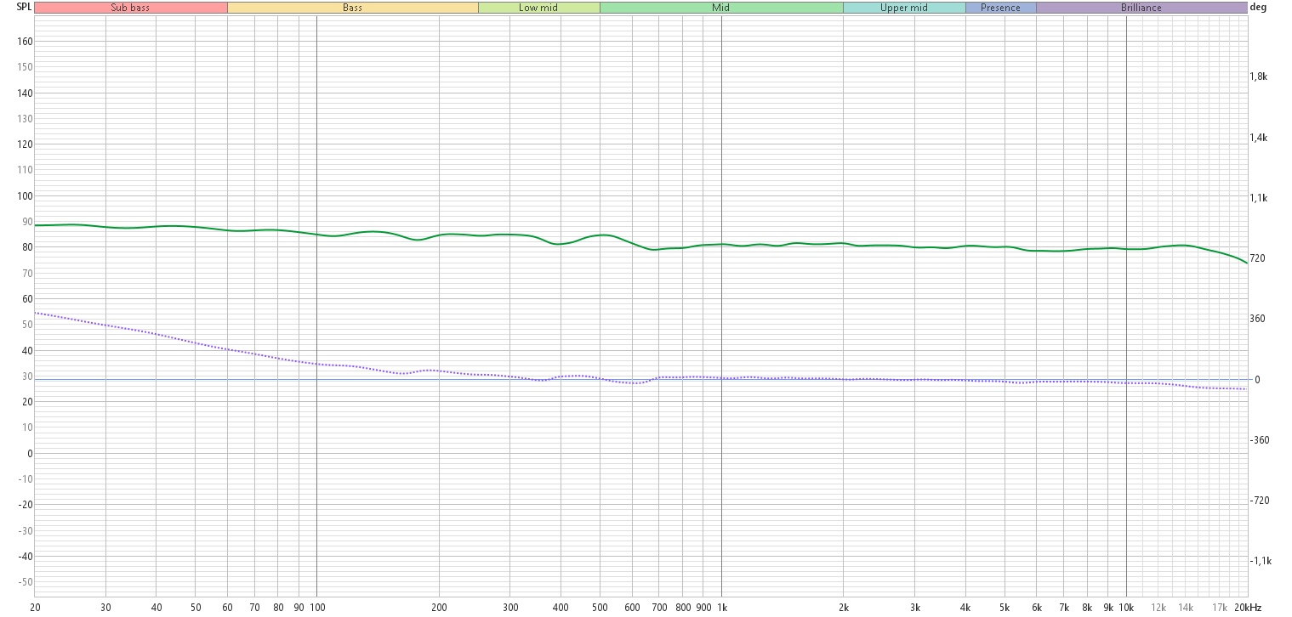Click the 10k frequency axis label

1126,608
